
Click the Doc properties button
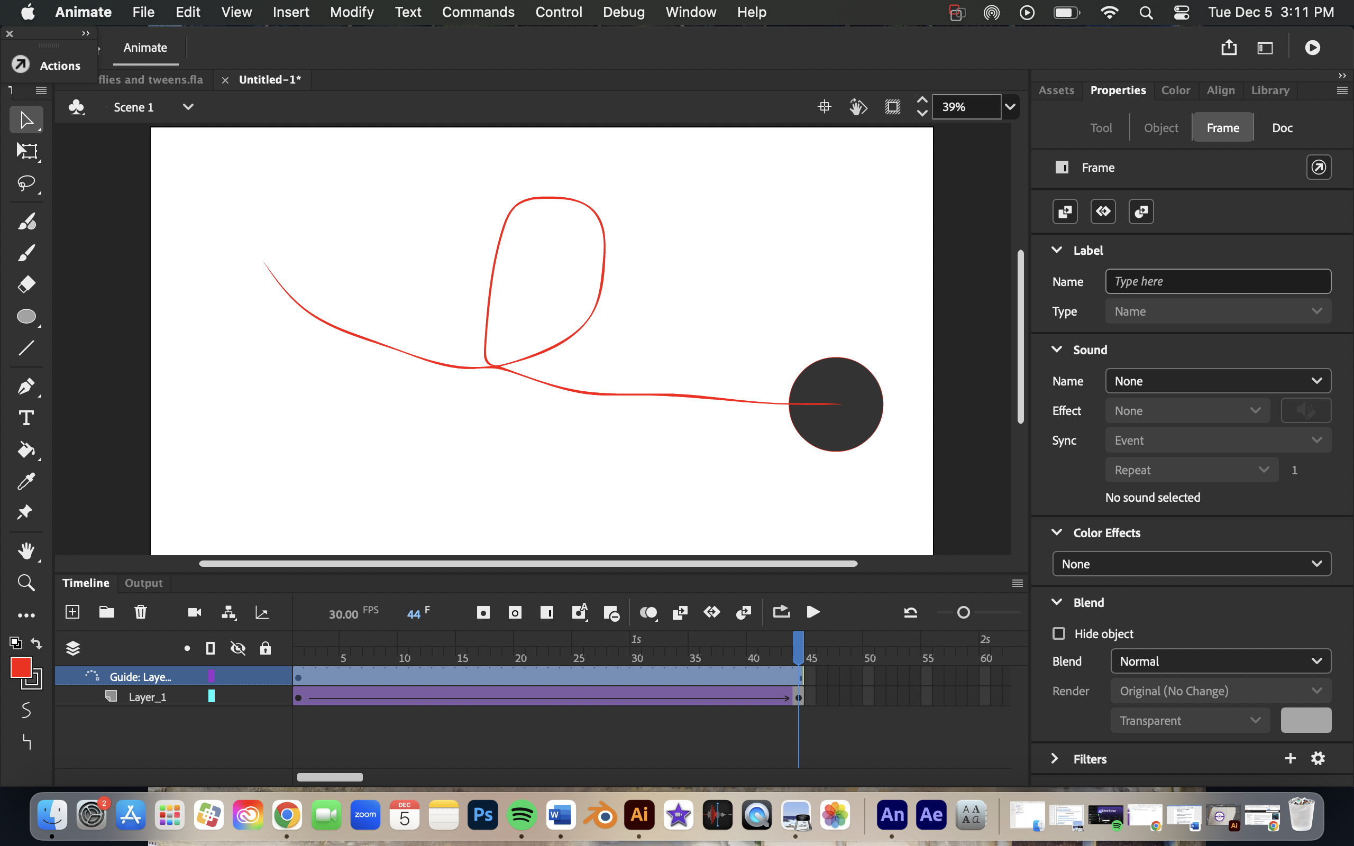tap(1281, 127)
